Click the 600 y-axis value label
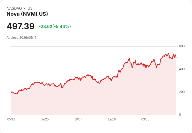 tap(182, 46)
